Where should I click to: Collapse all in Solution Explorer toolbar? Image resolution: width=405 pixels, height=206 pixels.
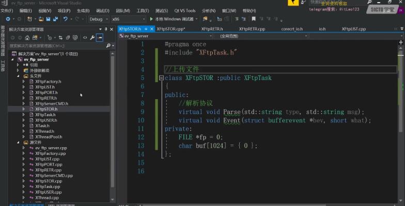[x=68, y=38]
